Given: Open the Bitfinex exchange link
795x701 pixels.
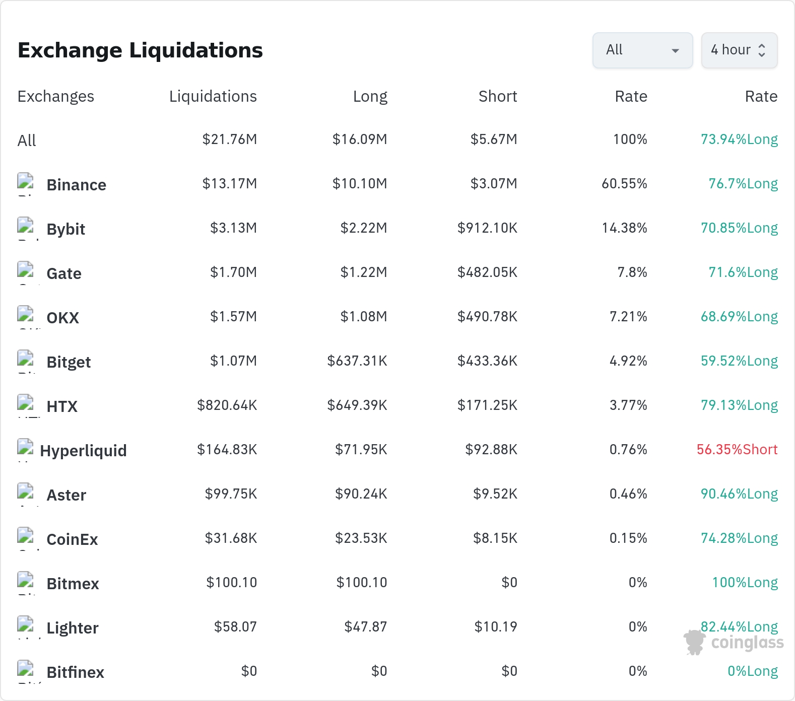Looking at the screenshot, I should (75, 672).
